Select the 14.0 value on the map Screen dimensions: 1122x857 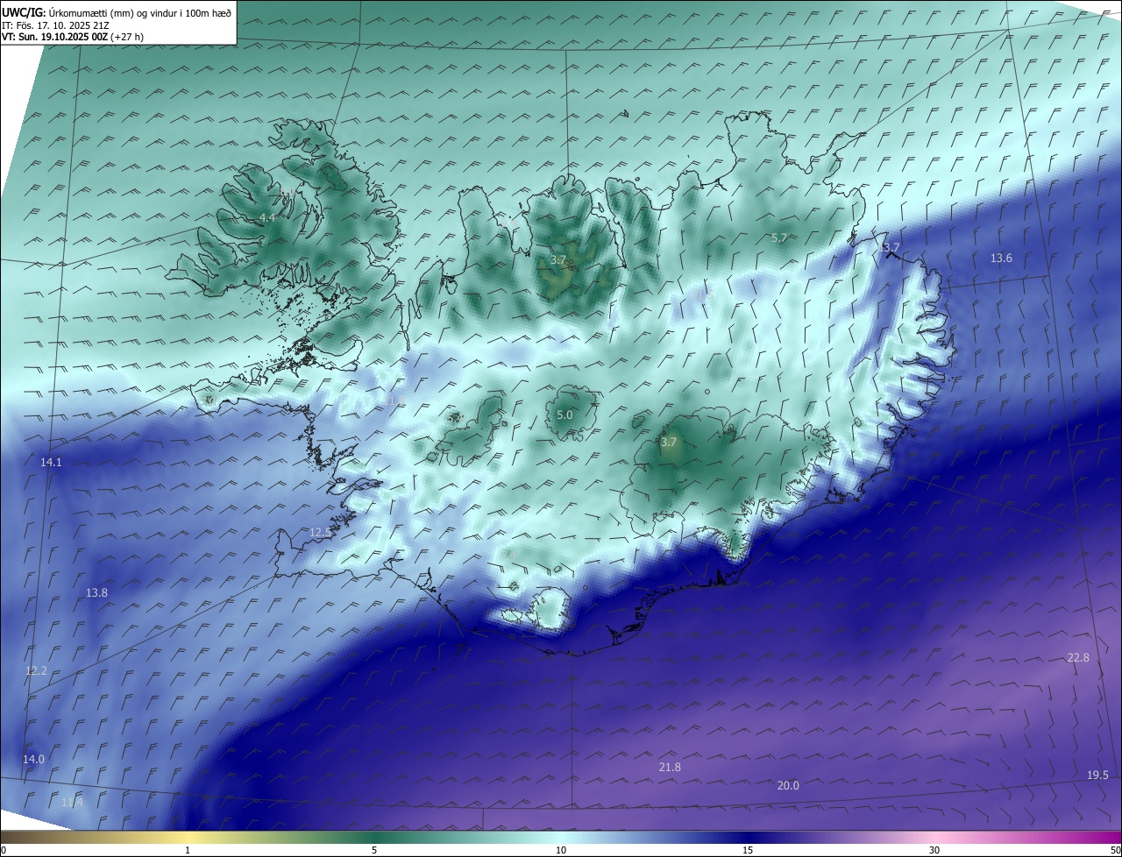click(x=33, y=759)
